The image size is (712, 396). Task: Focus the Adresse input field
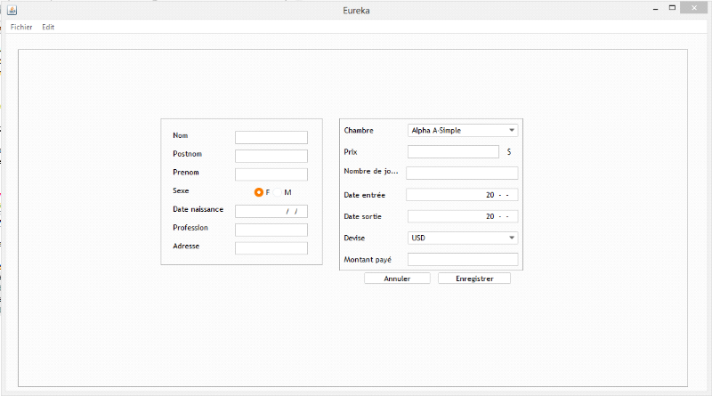[x=271, y=248]
